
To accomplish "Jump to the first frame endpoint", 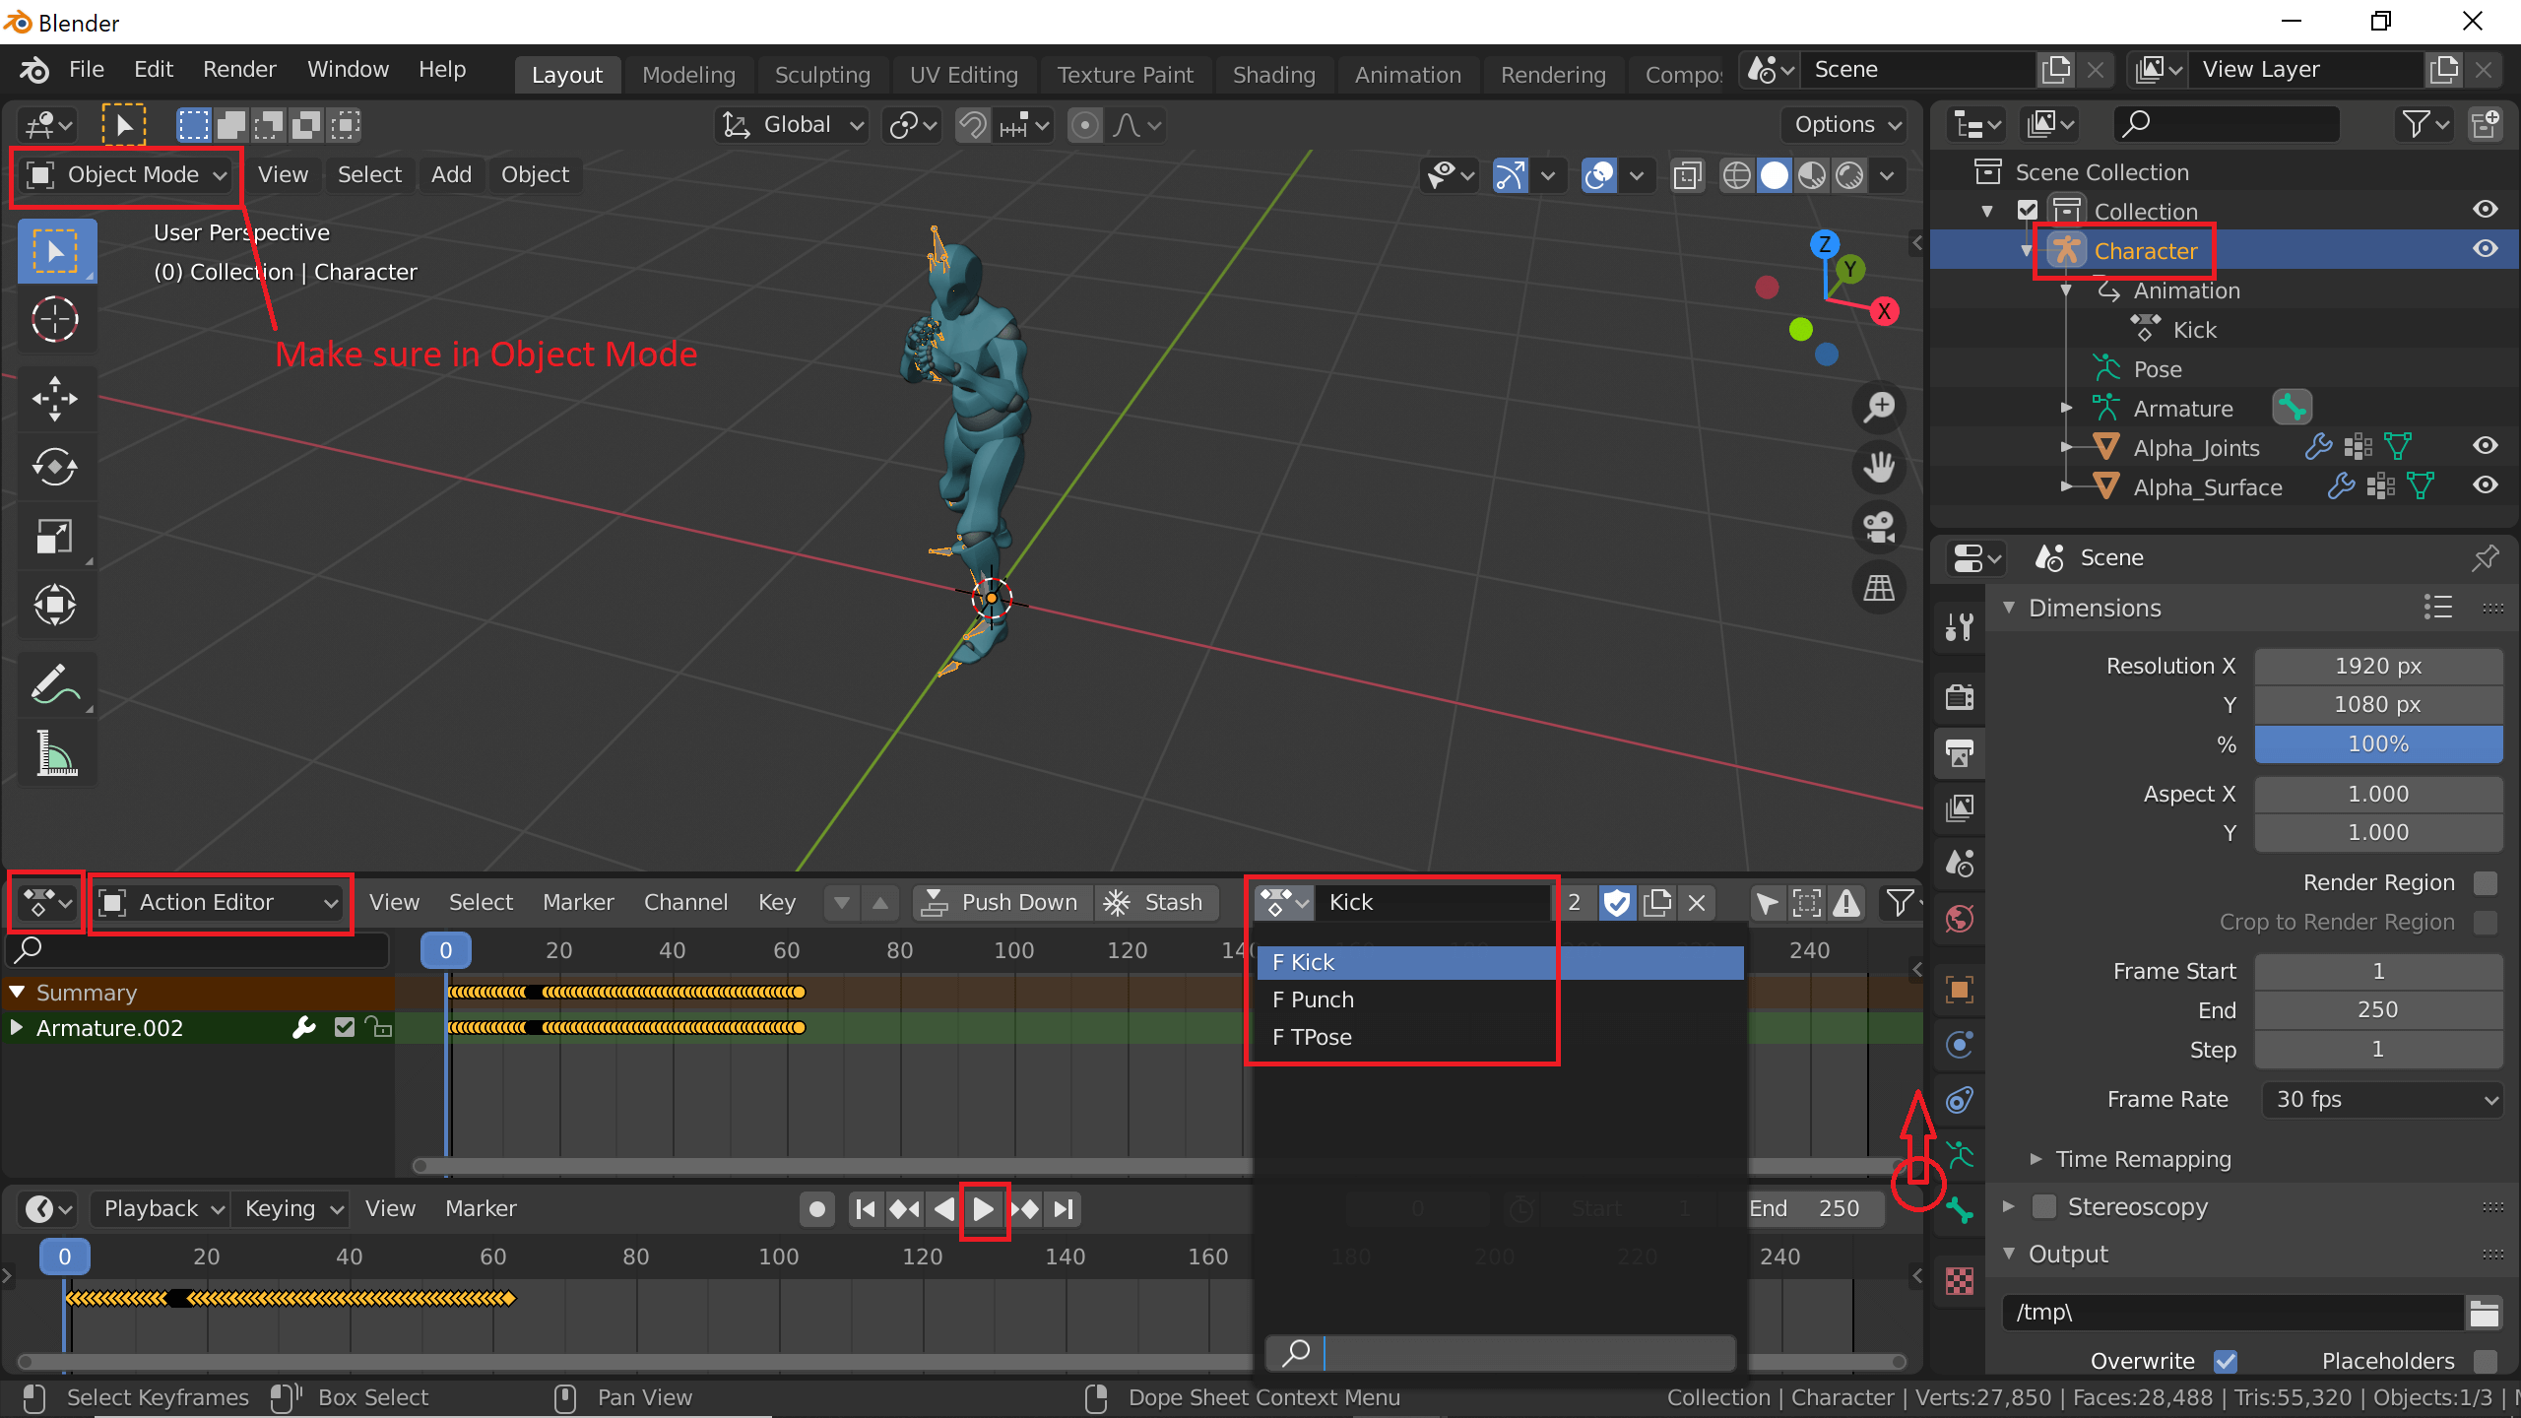I will (866, 1208).
